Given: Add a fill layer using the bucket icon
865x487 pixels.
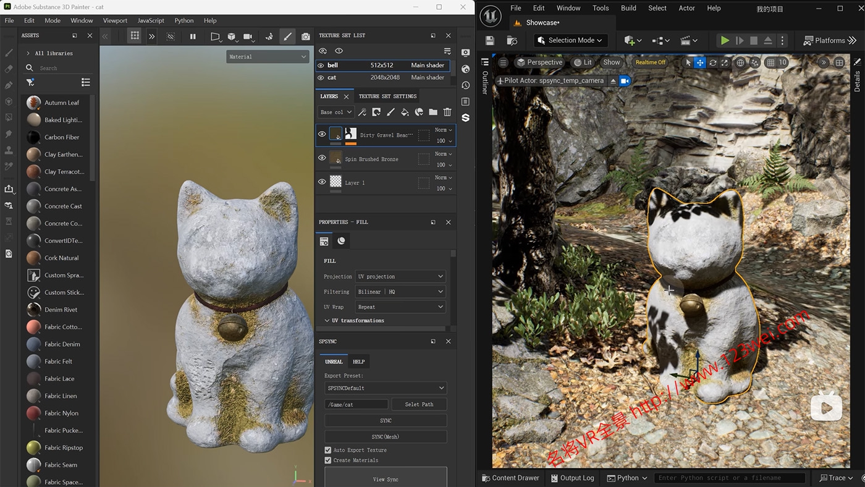Looking at the screenshot, I should tap(405, 112).
